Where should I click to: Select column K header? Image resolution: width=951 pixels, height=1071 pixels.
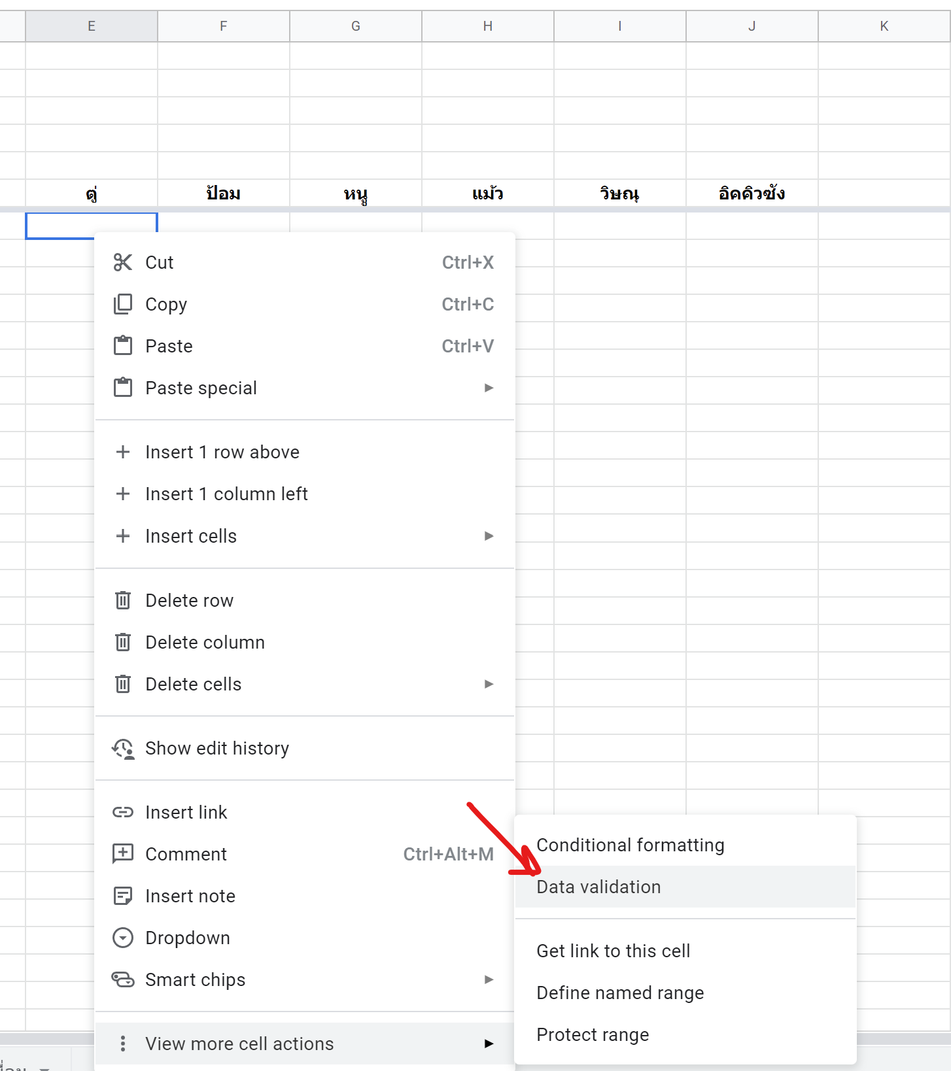884,26
